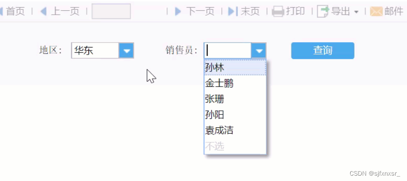Click the last page arrow icon
Screen dimensions: 407x181
233,12
